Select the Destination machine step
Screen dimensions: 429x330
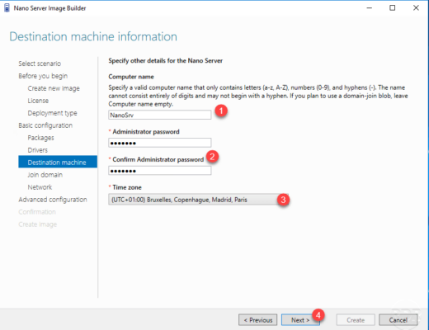58,162
